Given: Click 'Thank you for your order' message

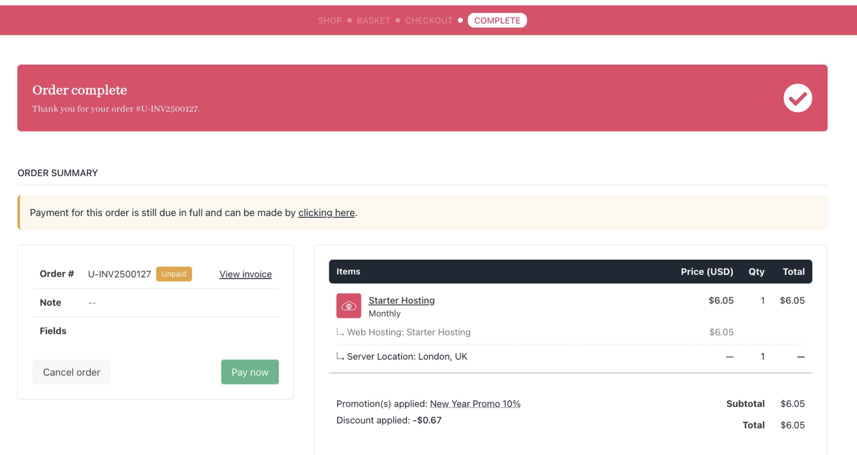Looking at the screenshot, I should coord(116,109).
